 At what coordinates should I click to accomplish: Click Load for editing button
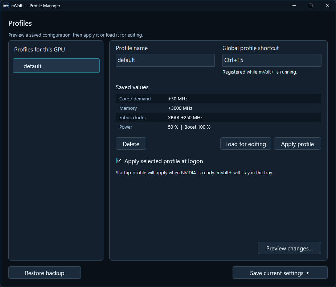pyautogui.click(x=246, y=144)
